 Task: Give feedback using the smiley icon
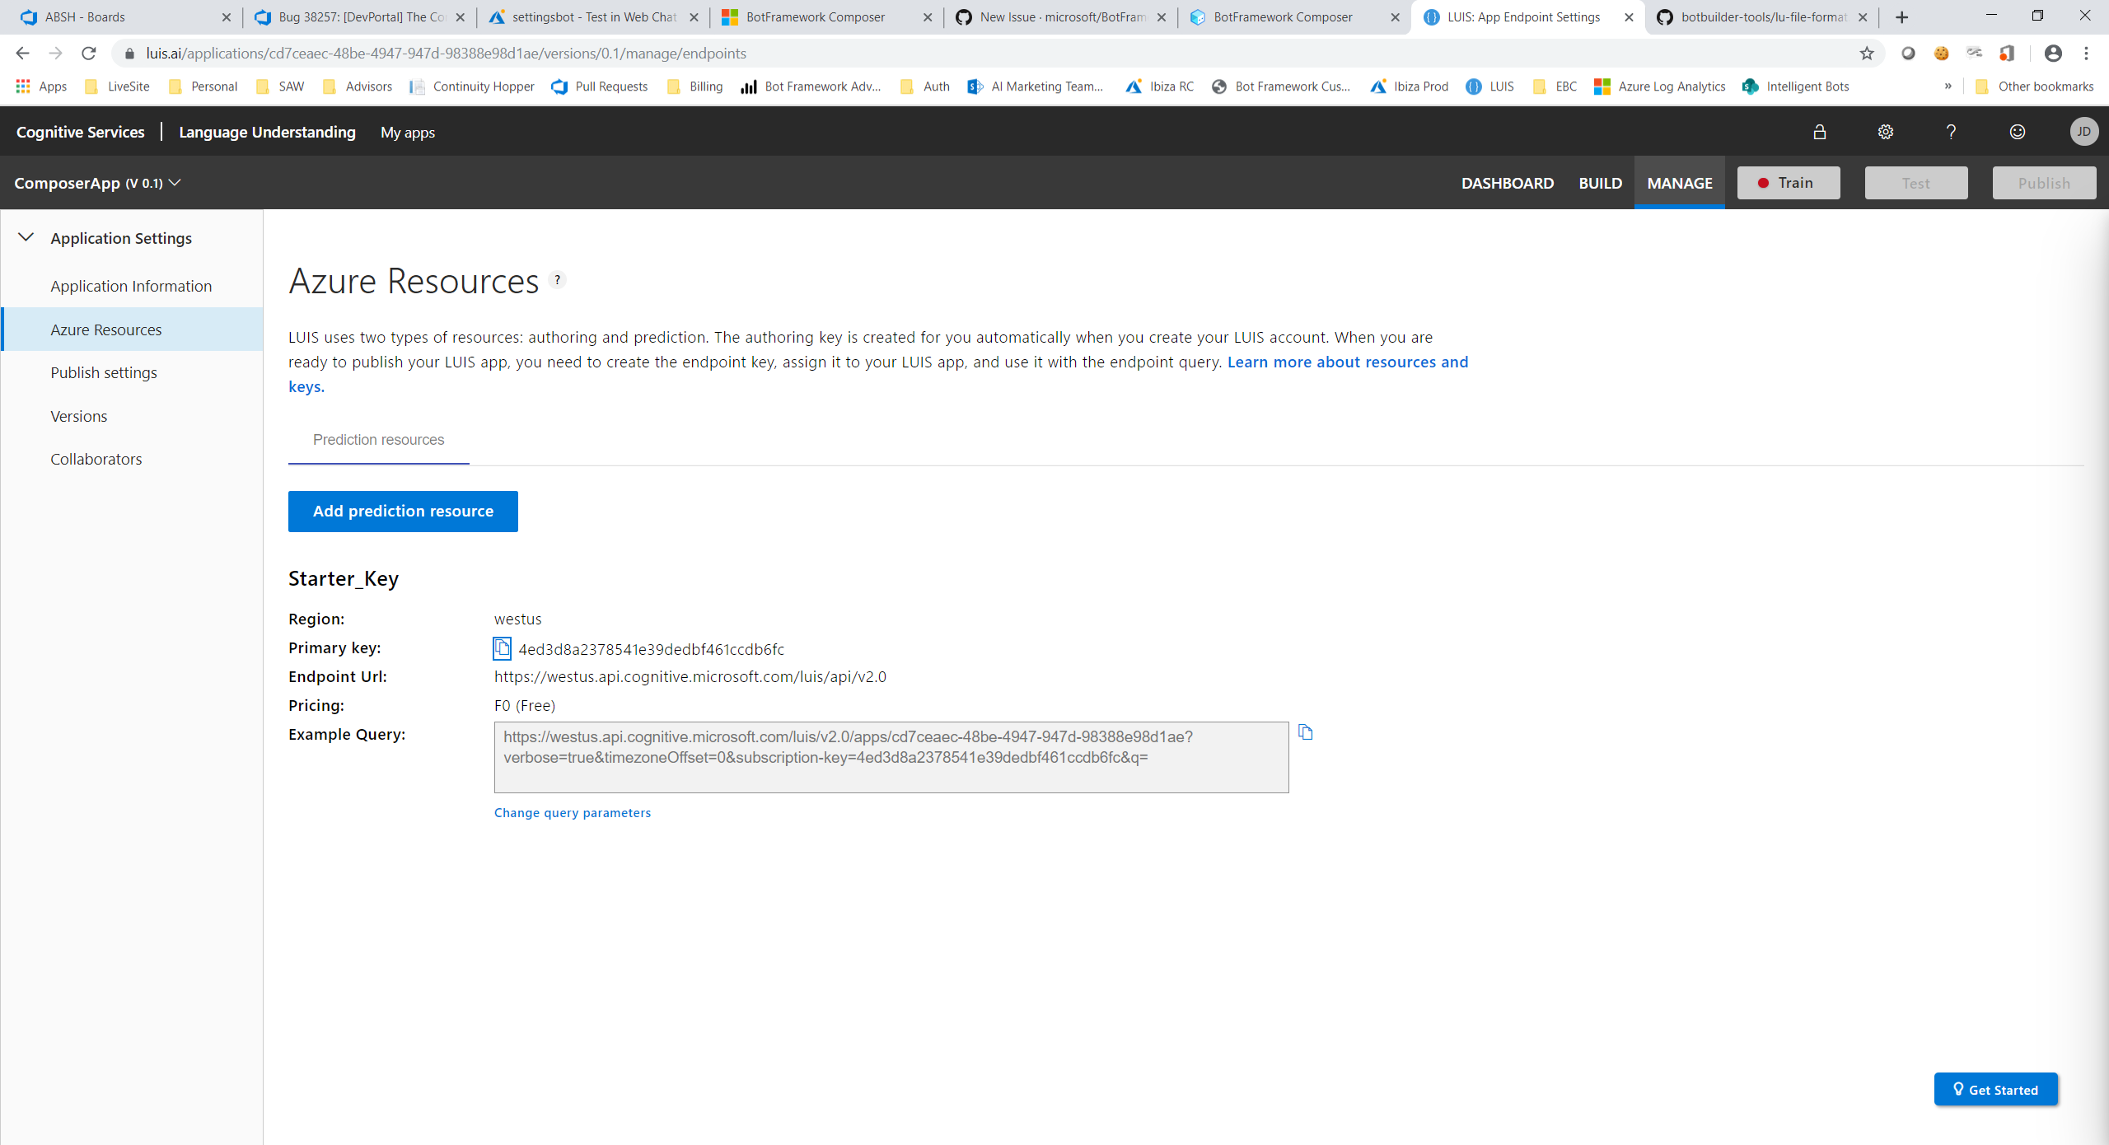pos(2018,132)
